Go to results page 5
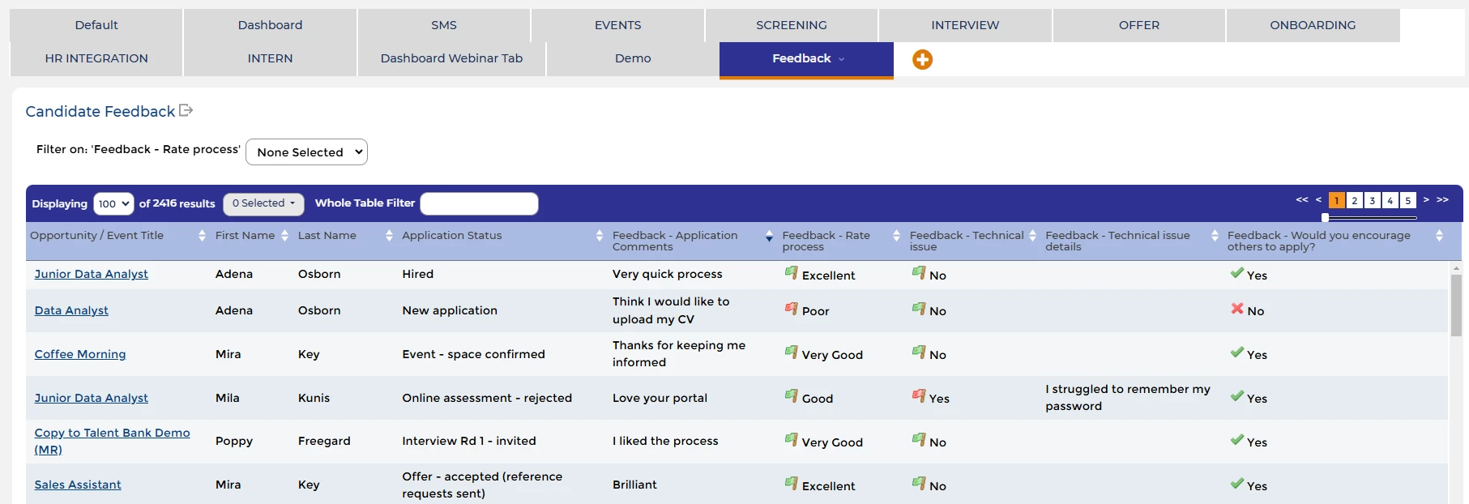The height and width of the screenshot is (504, 1469). click(x=1407, y=200)
